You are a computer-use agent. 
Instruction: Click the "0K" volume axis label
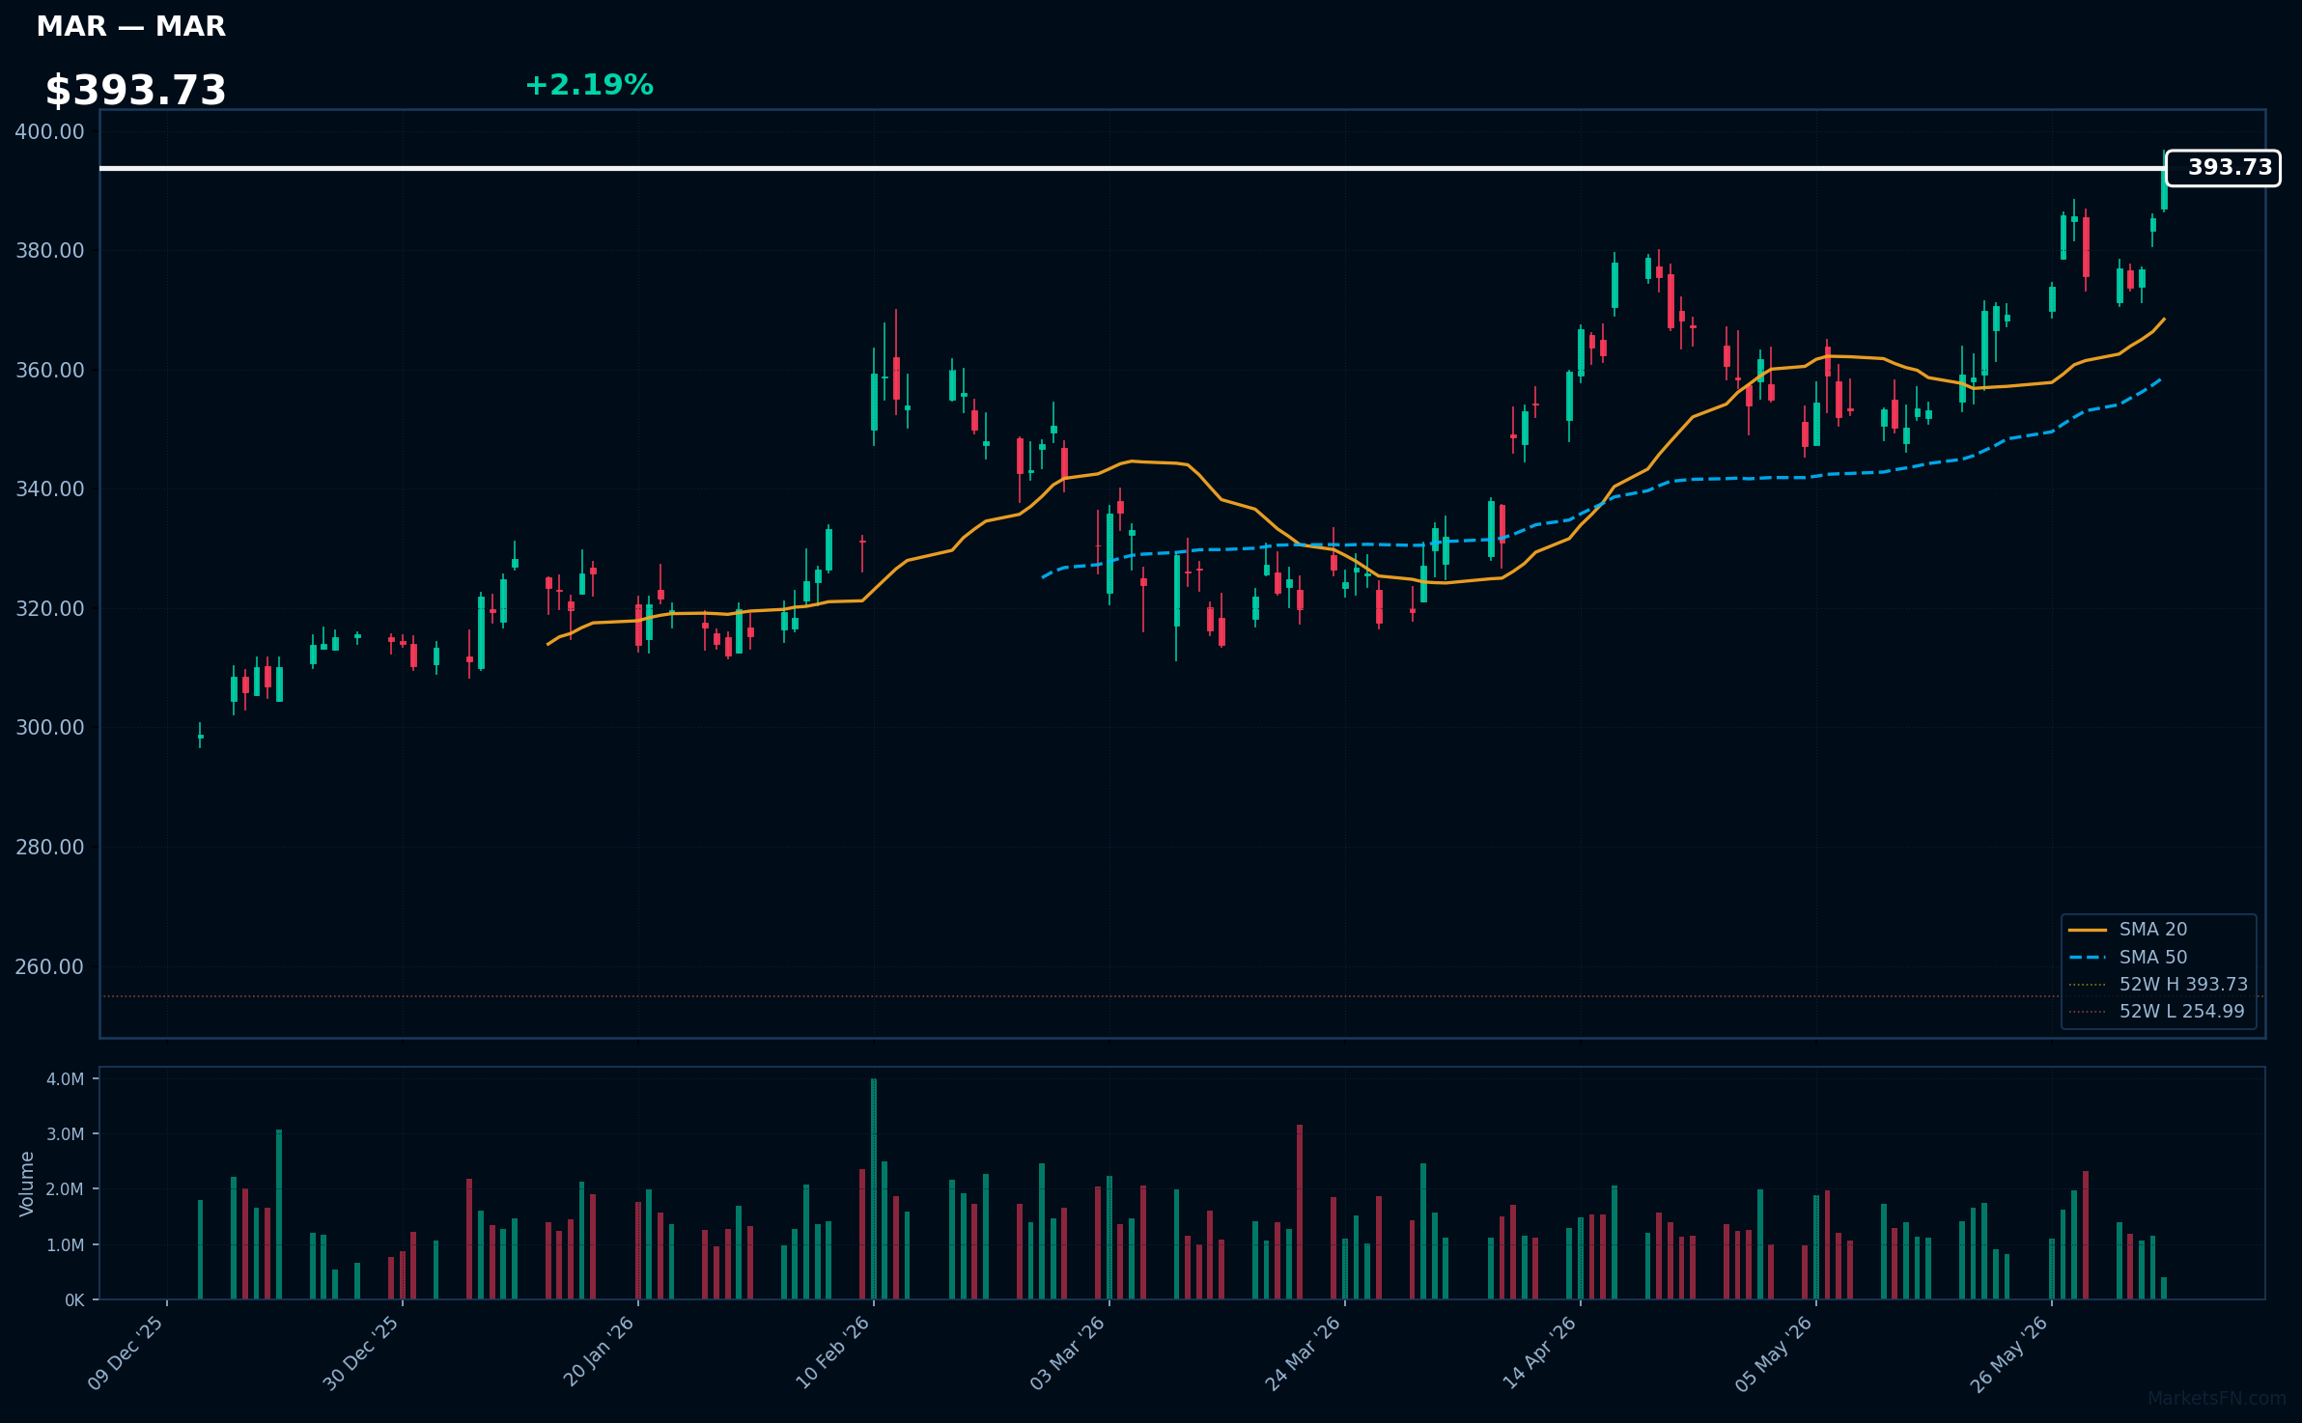(74, 1300)
